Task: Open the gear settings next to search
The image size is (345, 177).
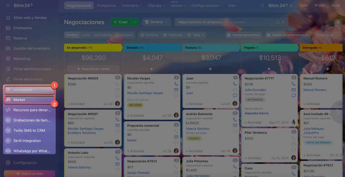Action: 338,22
